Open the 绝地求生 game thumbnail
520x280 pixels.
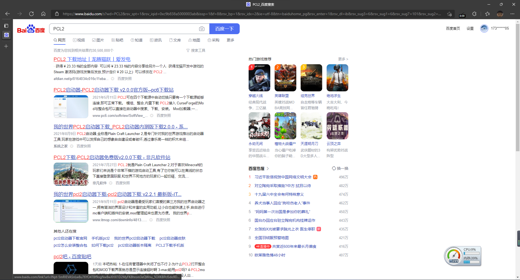click(x=337, y=78)
